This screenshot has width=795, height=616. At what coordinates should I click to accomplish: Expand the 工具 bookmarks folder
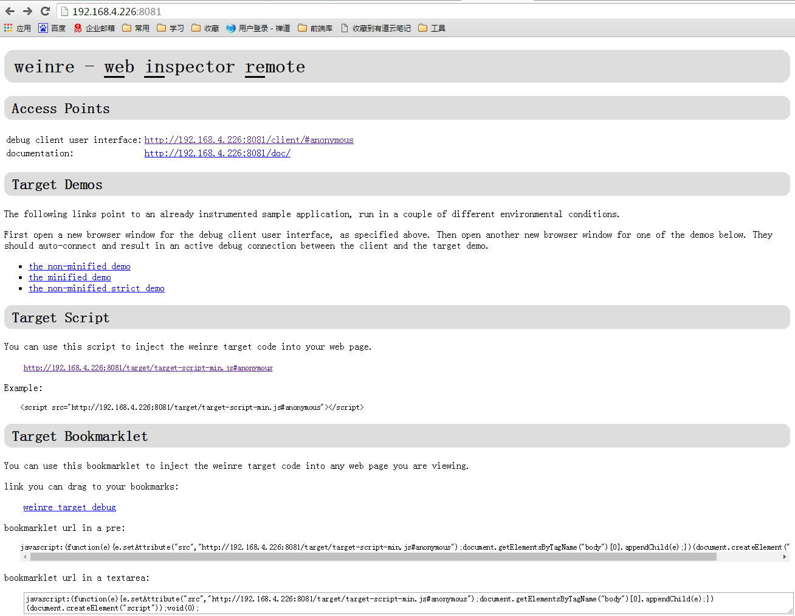[x=432, y=28]
